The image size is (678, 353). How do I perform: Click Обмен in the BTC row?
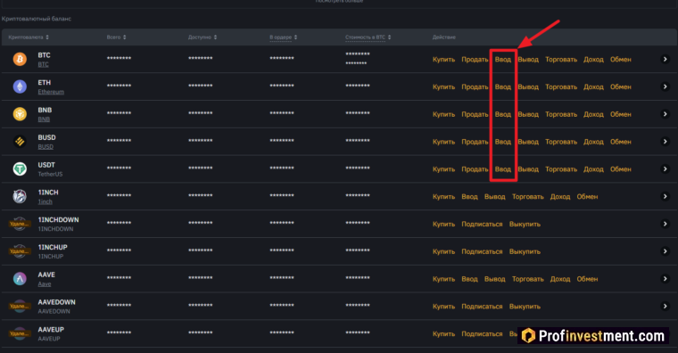(621, 60)
